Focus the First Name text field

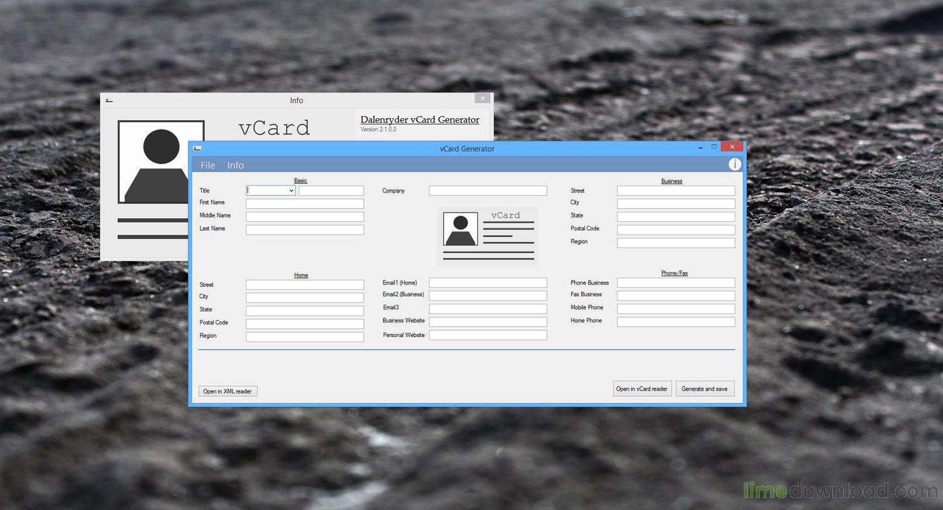pyautogui.click(x=304, y=204)
